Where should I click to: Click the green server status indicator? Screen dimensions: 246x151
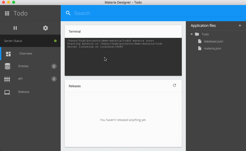(x=55, y=41)
